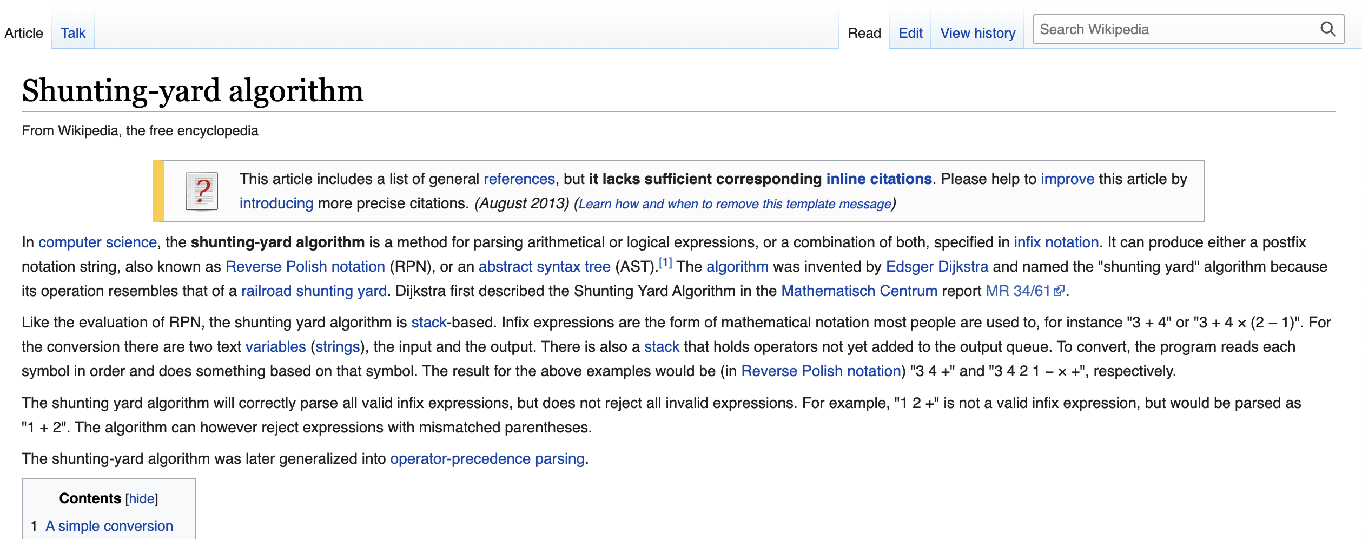Click the stack link in "stack-based"

pyautogui.click(x=429, y=323)
